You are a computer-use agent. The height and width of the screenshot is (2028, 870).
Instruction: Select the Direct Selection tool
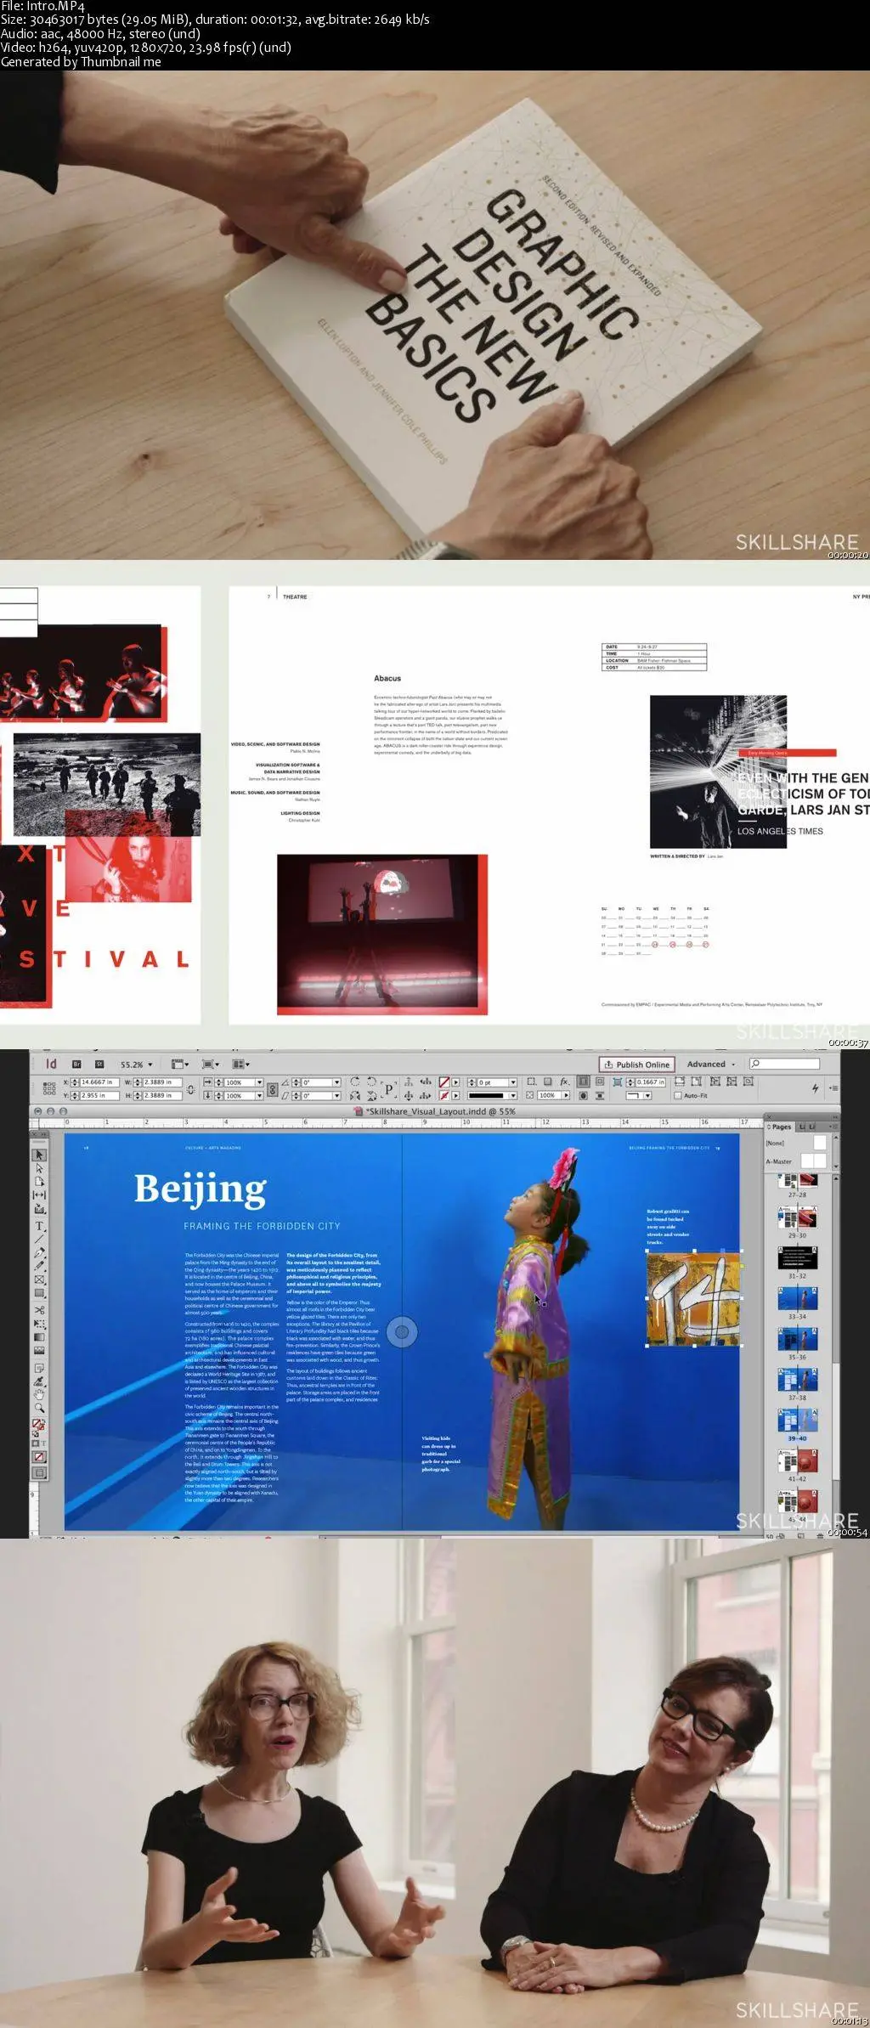coord(39,1168)
